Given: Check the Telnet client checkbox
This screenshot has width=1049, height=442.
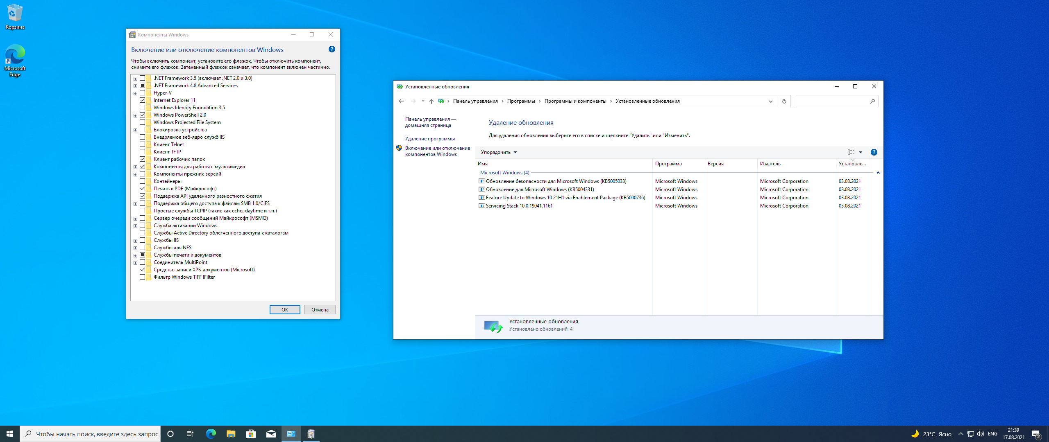Looking at the screenshot, I should pyautogui.click(x=143, y=144).
